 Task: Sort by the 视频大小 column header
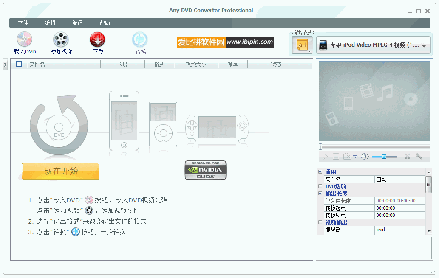tap(196, 65)
